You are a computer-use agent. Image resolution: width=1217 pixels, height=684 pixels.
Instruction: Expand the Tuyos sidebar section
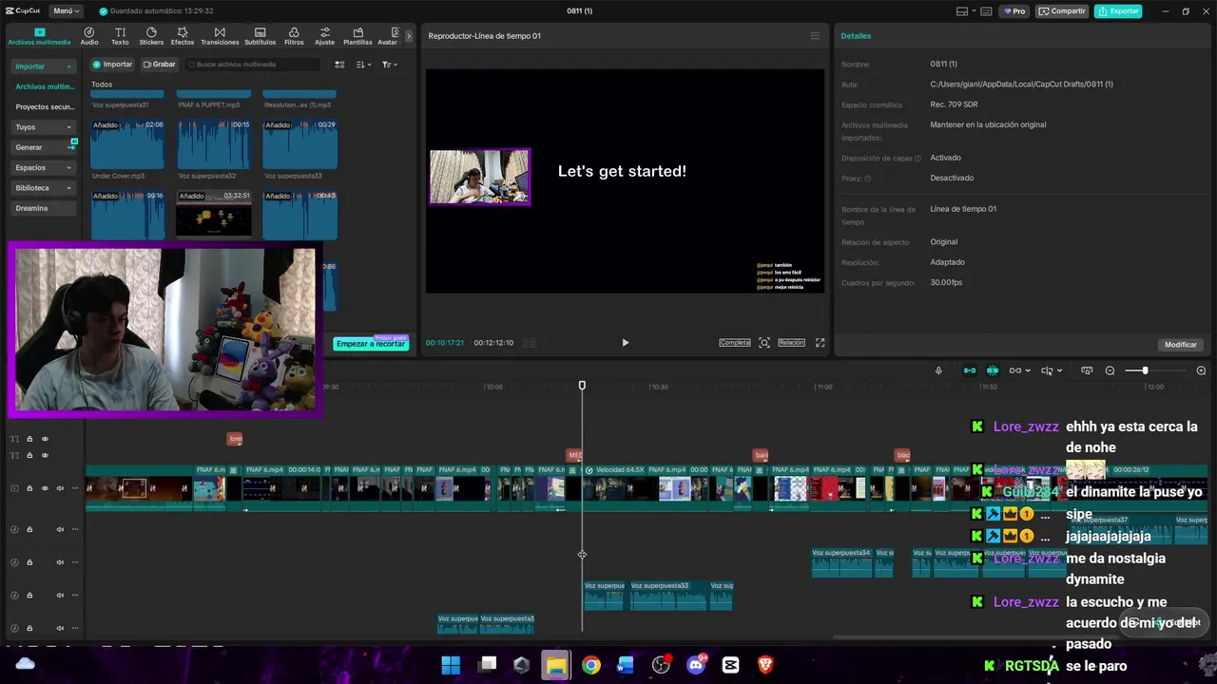coord(44,126)
